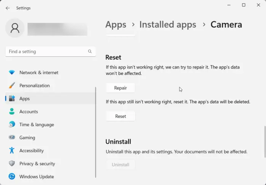Click the Time & language globe icon

coord(12,124)
